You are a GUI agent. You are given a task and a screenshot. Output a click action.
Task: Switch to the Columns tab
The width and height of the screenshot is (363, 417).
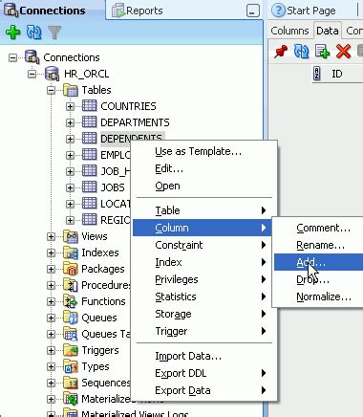[289, 31]
